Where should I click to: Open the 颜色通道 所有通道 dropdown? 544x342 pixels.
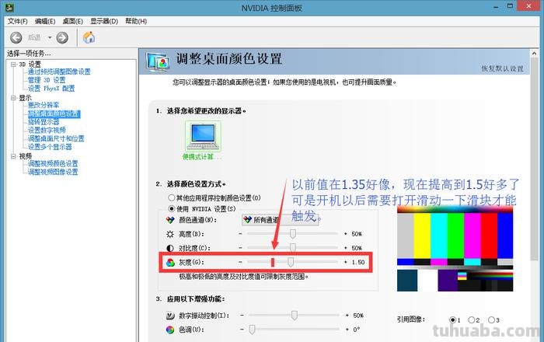tap(280, 220)
